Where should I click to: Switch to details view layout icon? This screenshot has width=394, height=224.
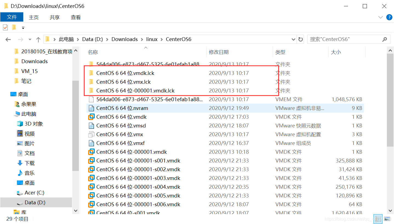pos(379,219)
